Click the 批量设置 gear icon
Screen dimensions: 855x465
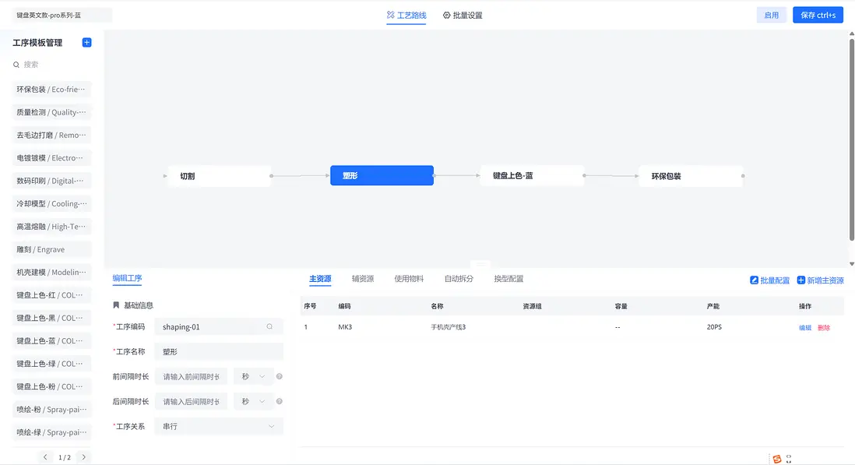447,16
